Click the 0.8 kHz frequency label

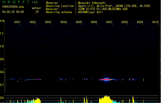click(2, 72)
